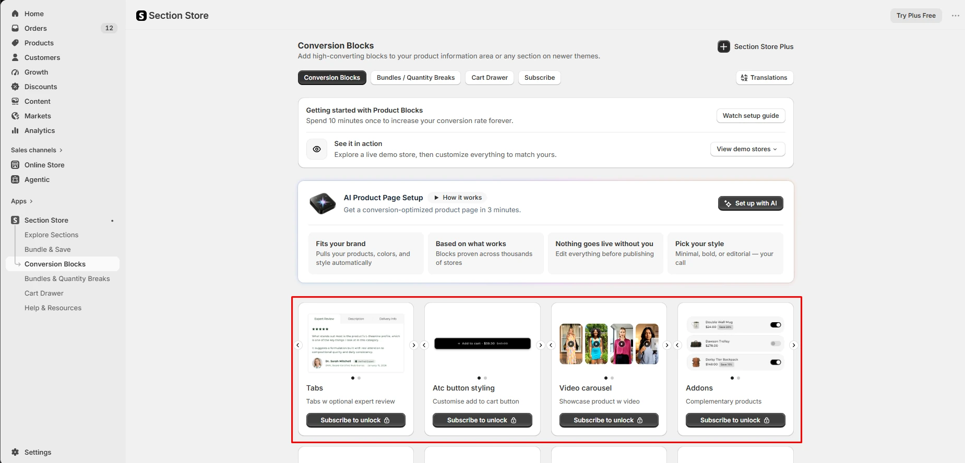965x463 pixels.
Task: Open the Agentic channel icon
Action: coord(15,179)
